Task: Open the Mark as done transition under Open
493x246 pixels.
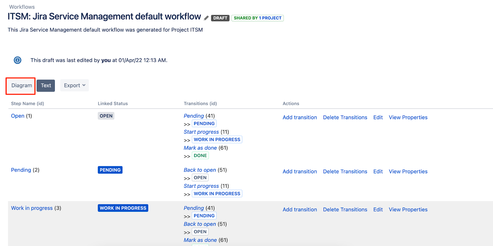Action: tap(200, 148)
